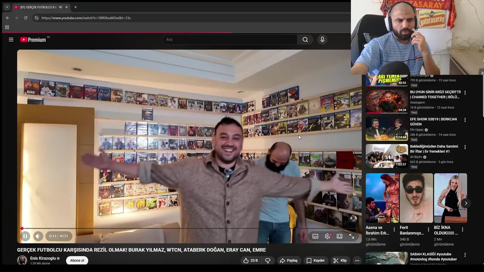Open options menu for CHAINED TOGETHER video
Viewport: 484px width, 272px height.
point(465,93)
